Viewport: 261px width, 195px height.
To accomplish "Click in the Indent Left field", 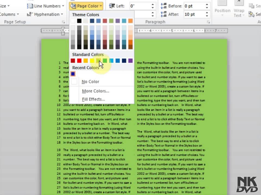I will click(x=140, y=6).
